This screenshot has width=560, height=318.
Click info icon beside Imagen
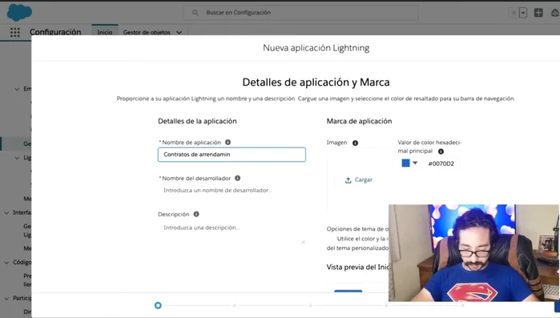tap(355, 143)
